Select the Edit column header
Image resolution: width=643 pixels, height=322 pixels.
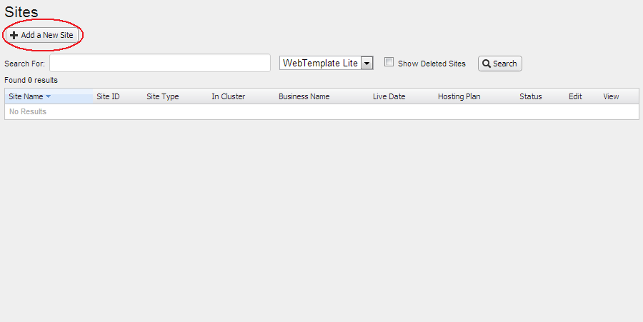tap(575, 96)
